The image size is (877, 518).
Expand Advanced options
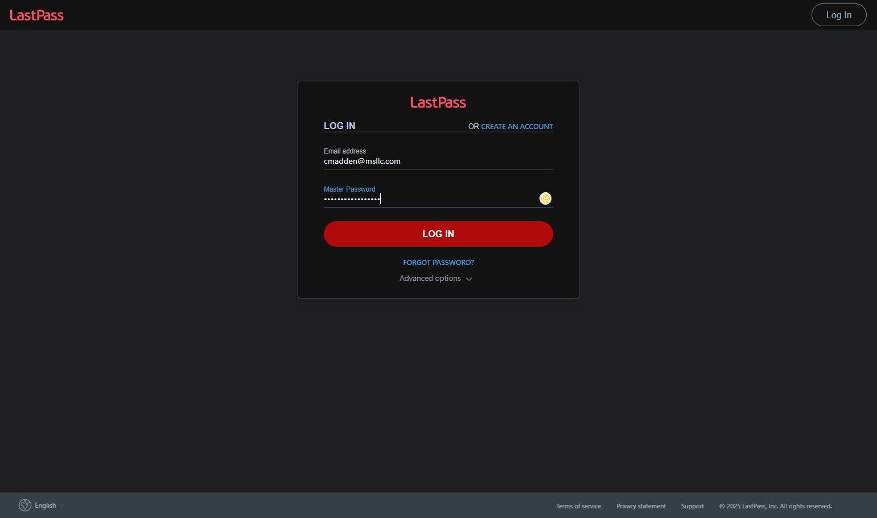pos(436,279)
